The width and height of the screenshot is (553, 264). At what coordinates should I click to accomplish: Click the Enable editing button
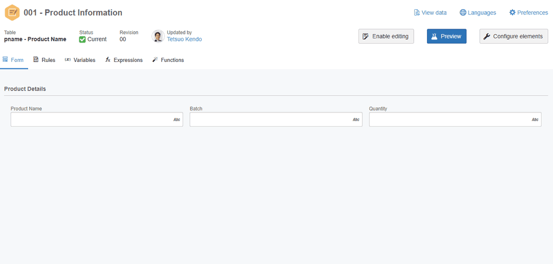(386, 36)
